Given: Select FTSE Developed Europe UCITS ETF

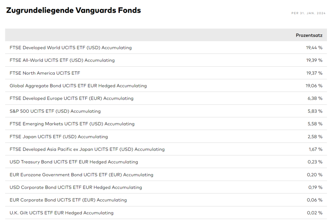Looking at the screenshot, I should tap(71, 98).
